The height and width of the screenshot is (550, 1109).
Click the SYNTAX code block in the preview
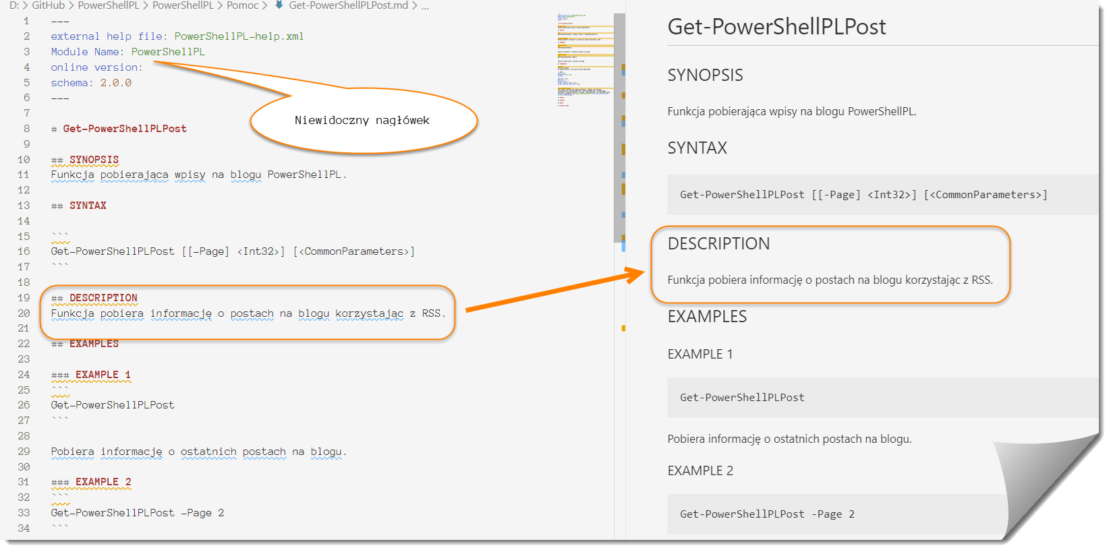tap(863, 195)
